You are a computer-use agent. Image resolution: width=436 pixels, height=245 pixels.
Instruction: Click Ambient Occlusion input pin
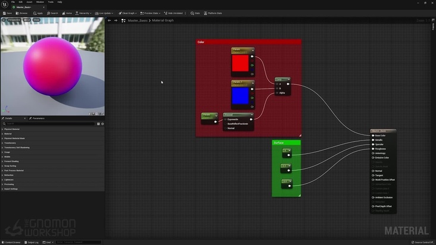[373, 197]
